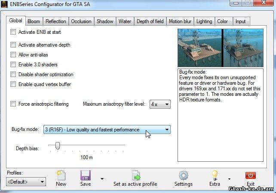Go to the Shadow tab

coord(105,21)
